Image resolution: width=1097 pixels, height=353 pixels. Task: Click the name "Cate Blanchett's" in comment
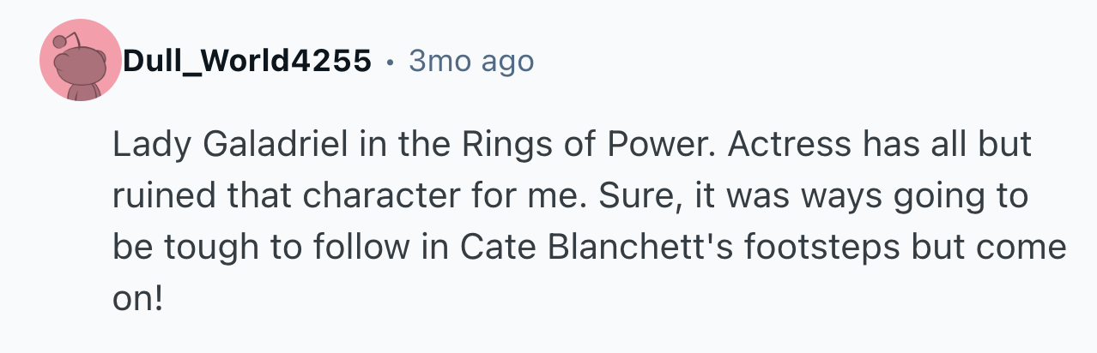pyautogui.click(x=590, y=248)
